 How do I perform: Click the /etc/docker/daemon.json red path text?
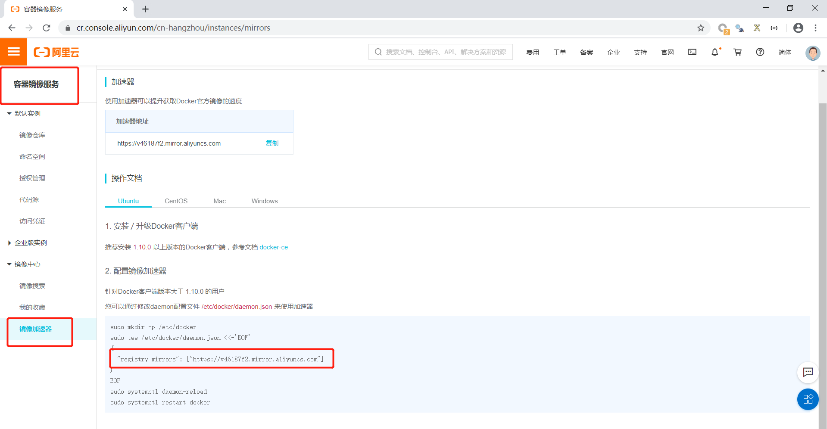tap(237, 307)
